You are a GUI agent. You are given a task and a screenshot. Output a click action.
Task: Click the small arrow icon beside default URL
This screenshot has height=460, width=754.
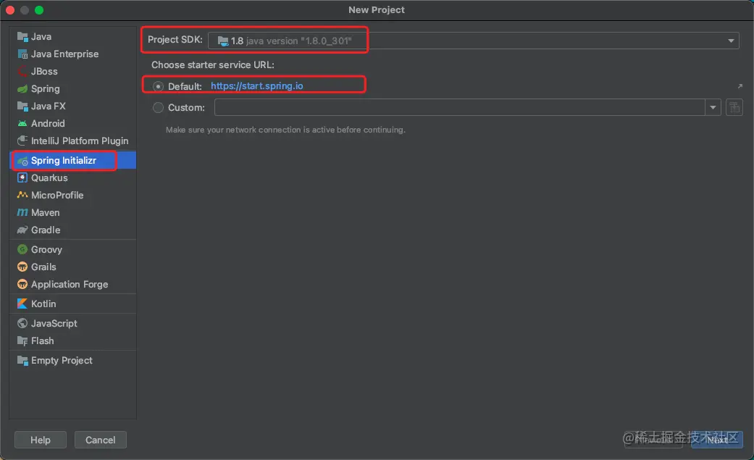click(740, 86)
